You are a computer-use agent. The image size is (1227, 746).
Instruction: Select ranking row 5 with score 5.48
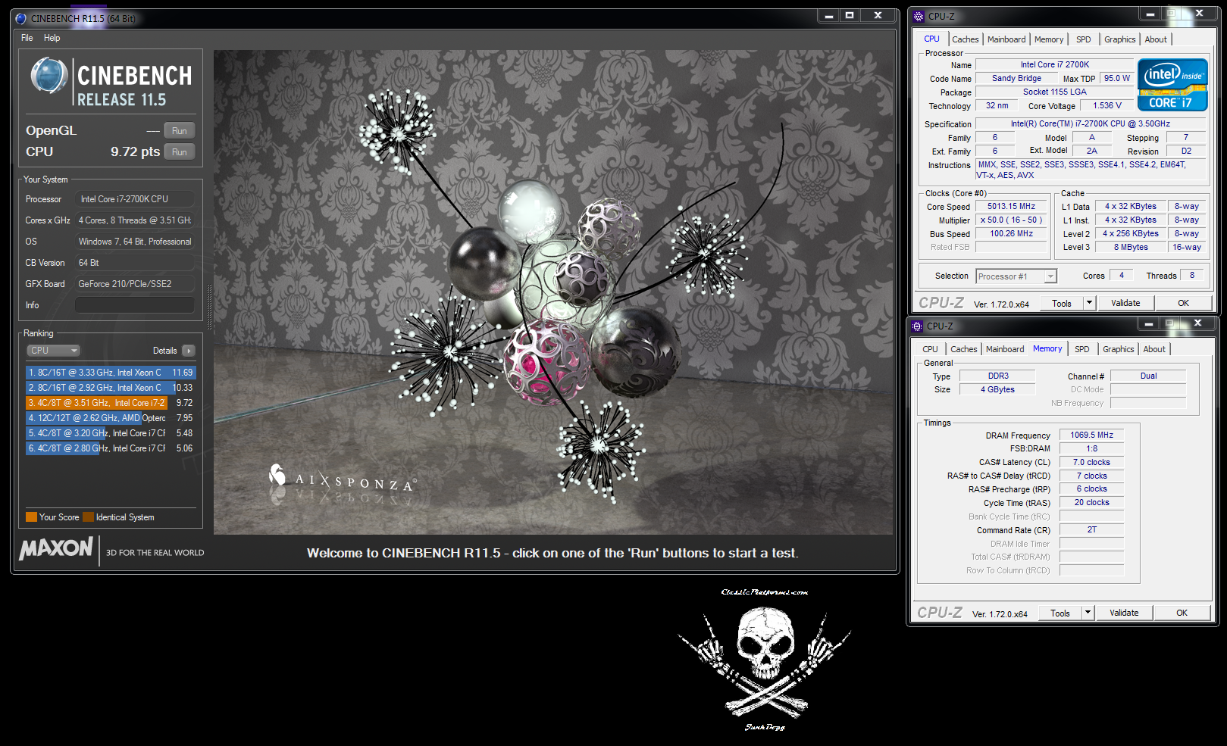111,433
